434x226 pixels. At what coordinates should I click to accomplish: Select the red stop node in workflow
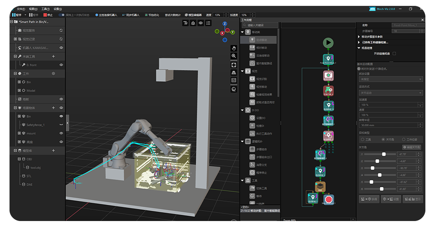(329, 198)
